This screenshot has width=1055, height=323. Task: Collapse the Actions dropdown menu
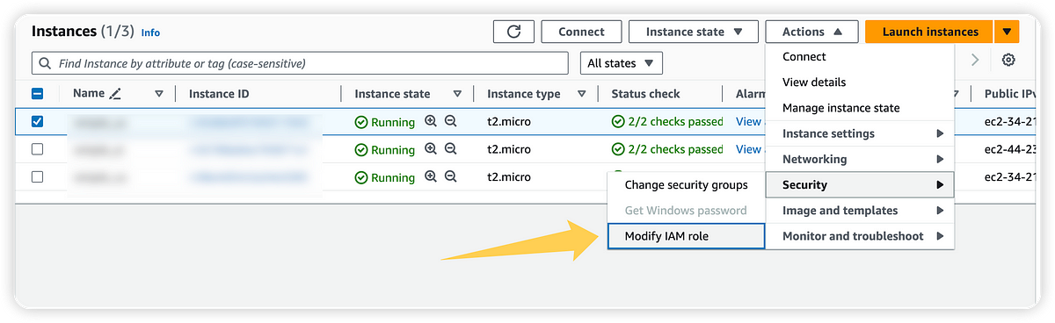pos(812,32)
